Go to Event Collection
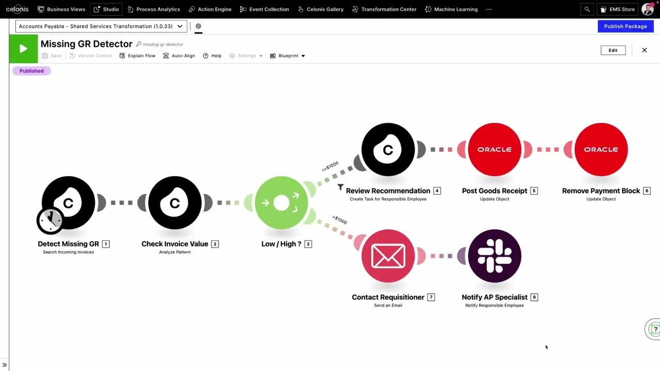The width and height of the screenshot is (660, 371). (x=265, y=9)
